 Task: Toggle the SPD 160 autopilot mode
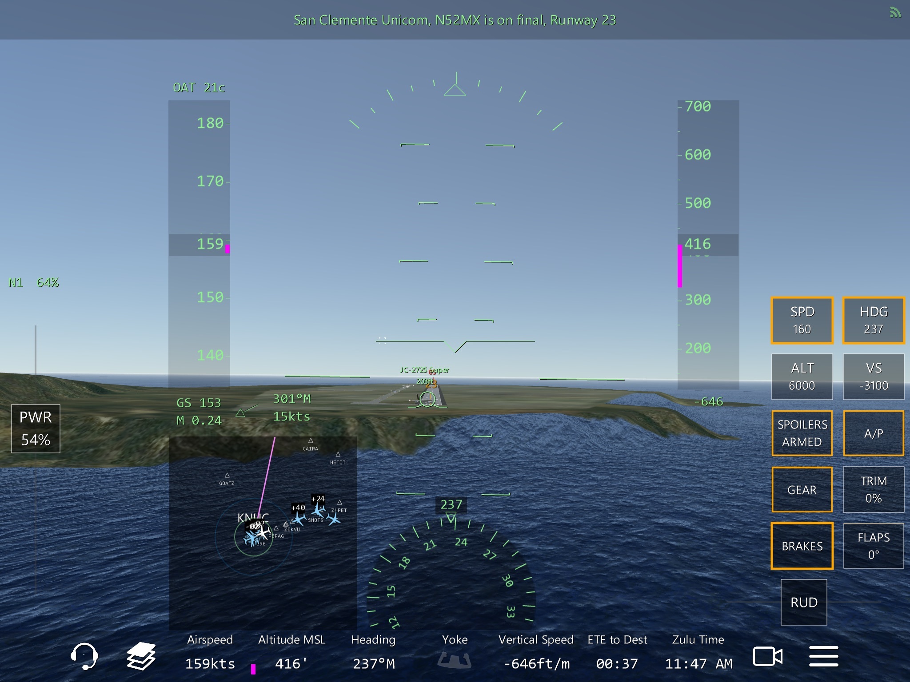pyautogui.click(x=802, y=320)
